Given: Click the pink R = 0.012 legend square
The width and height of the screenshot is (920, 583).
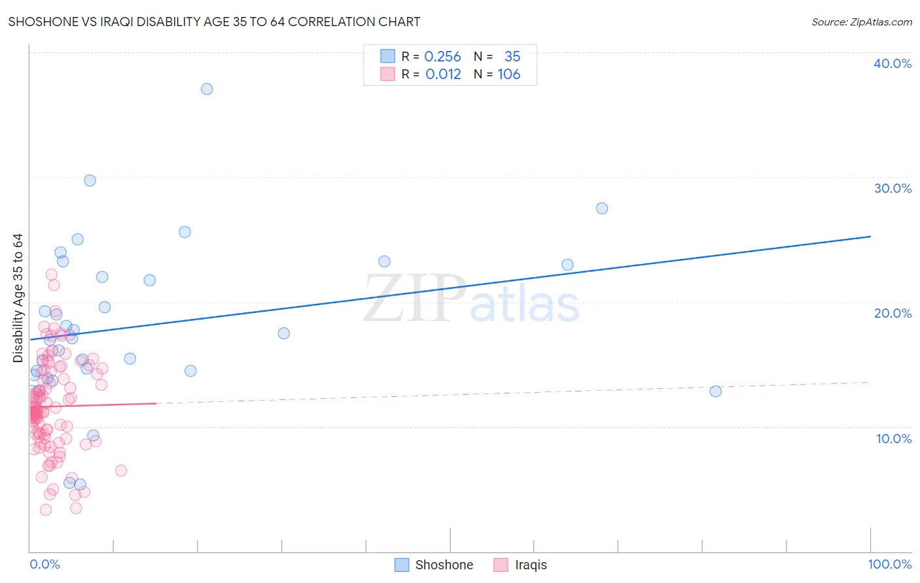Looking at the screenshot, I should click(387, 74).
